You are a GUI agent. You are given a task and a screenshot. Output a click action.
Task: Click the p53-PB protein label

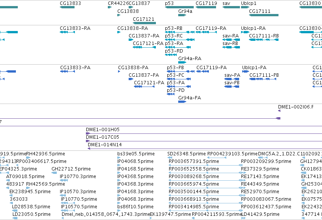pyautogui.click(x=175, y=68)
